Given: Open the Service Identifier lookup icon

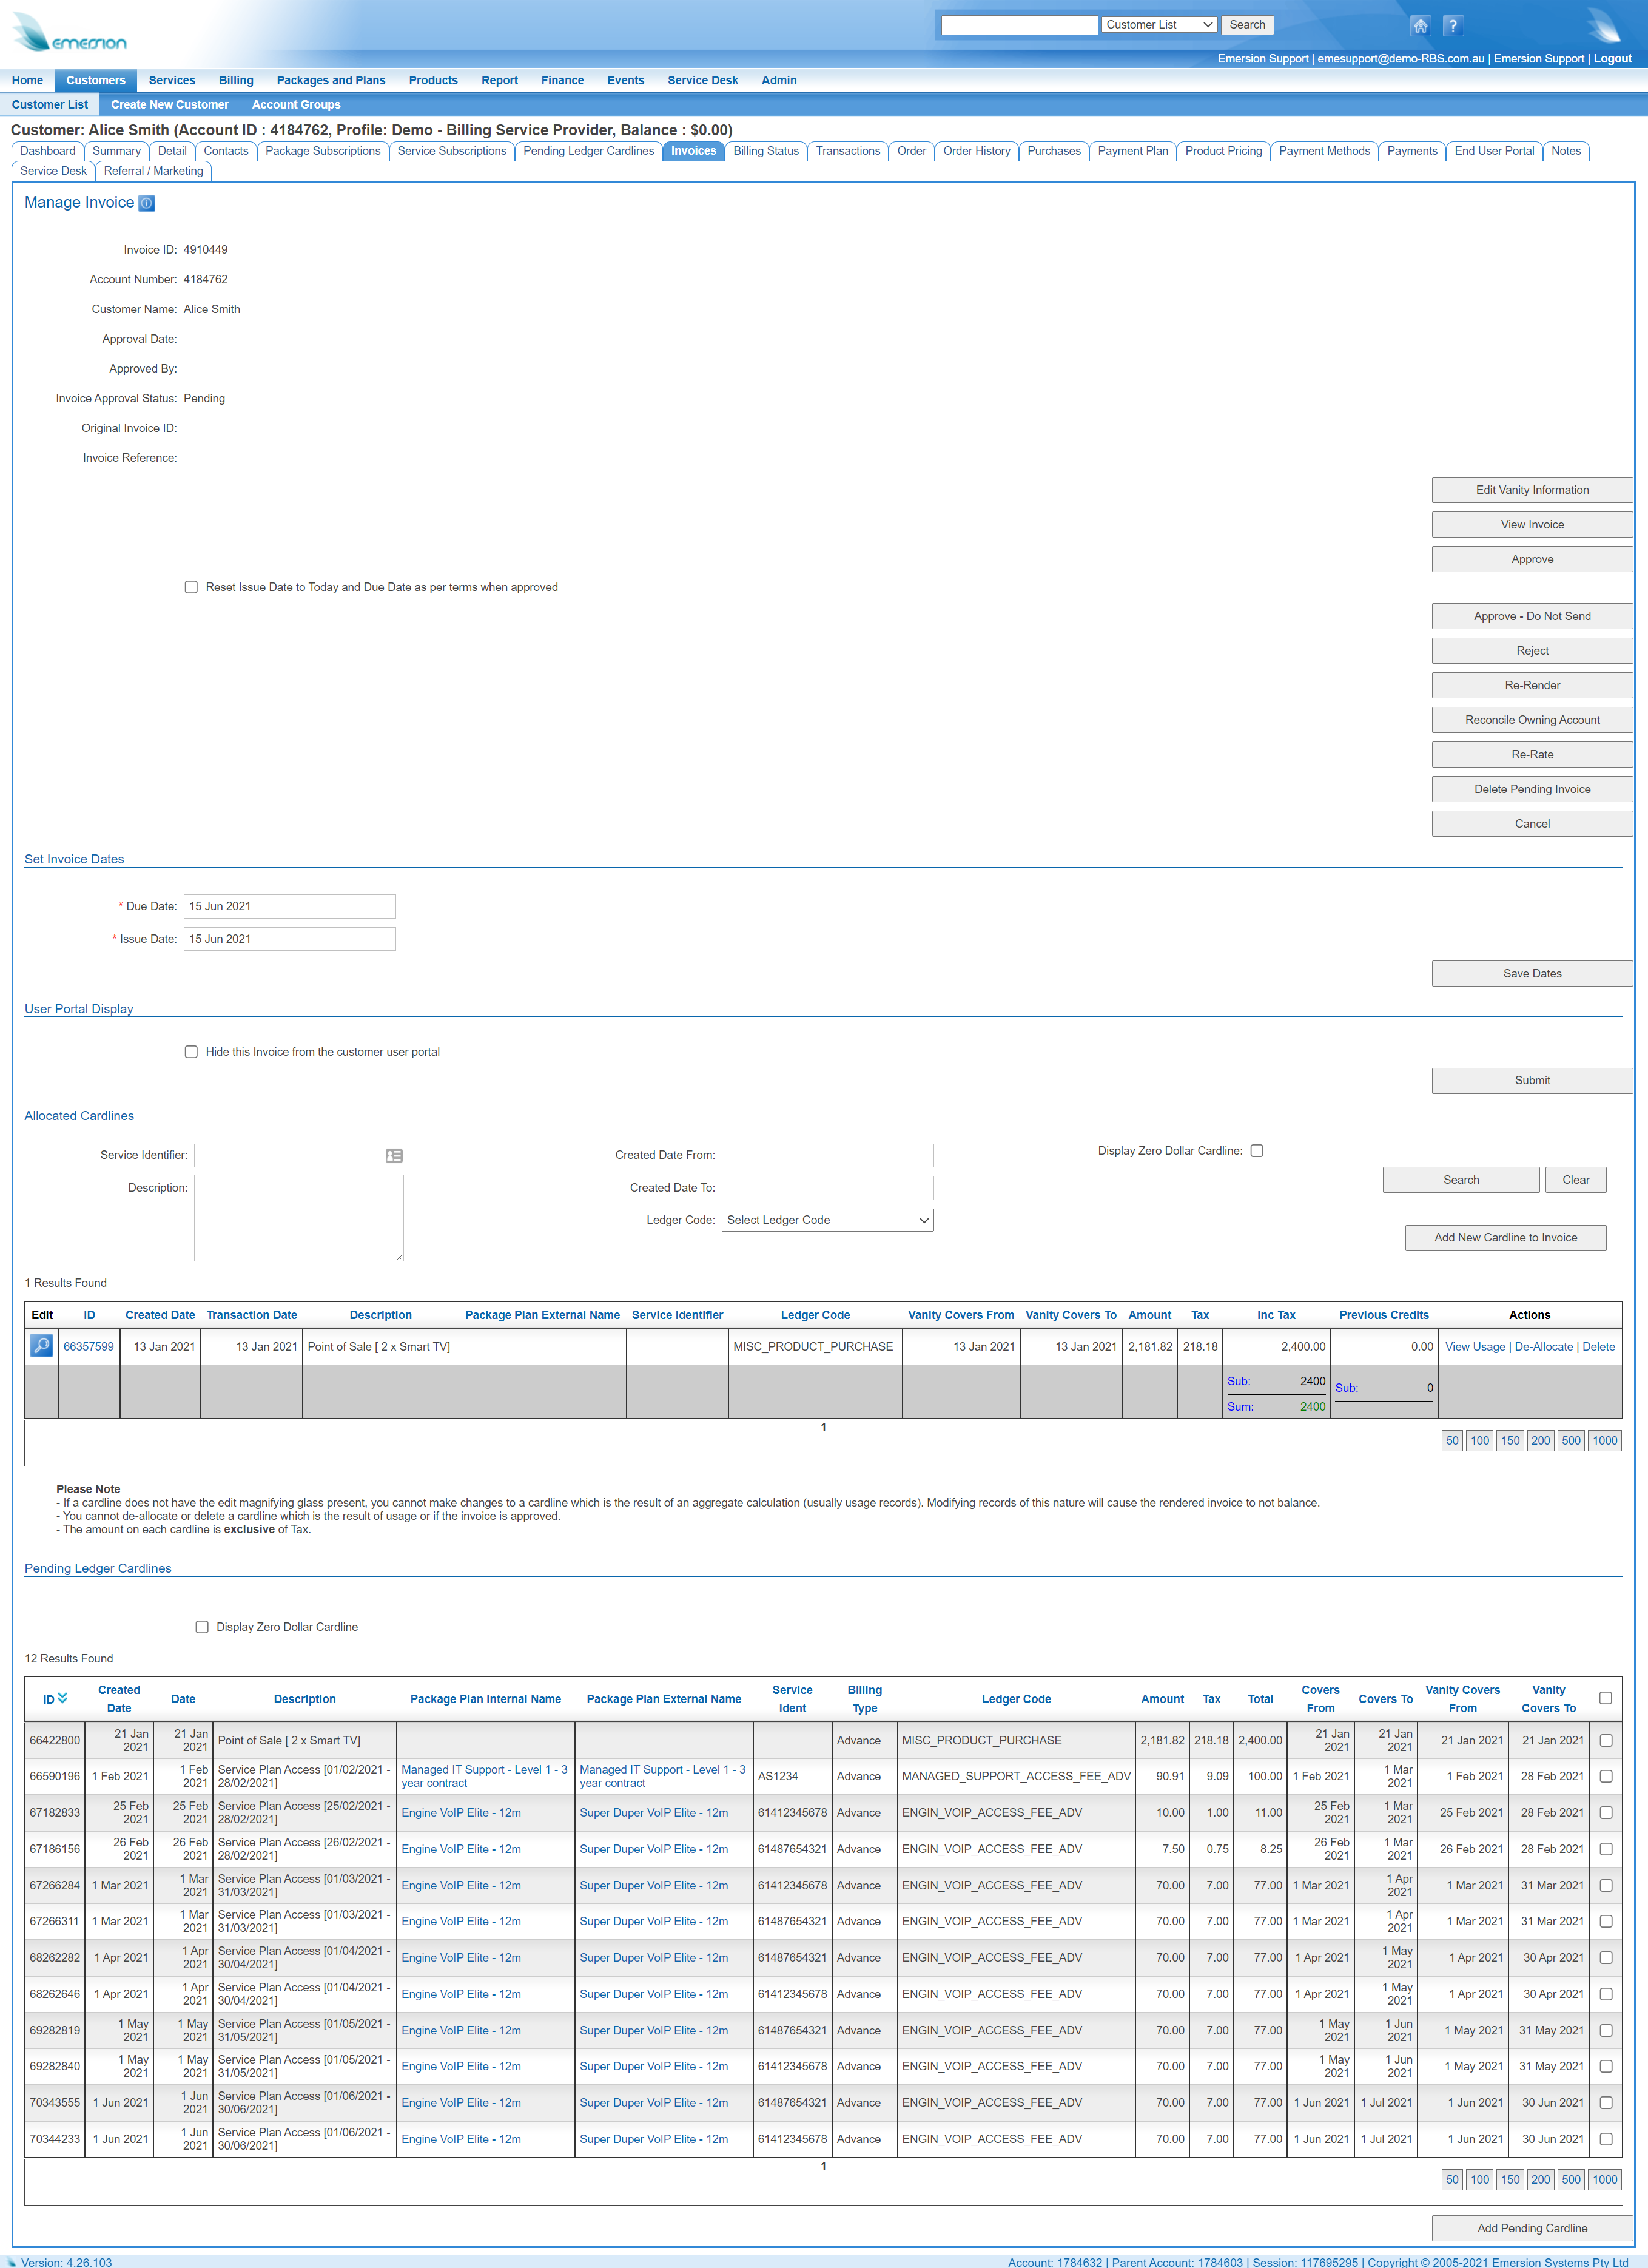Looking at the screenshot, I should click(x=394, y=1155).
